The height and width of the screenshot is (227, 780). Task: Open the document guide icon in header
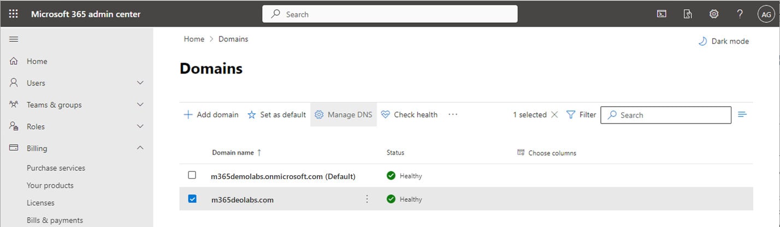[x=688, y=14]
